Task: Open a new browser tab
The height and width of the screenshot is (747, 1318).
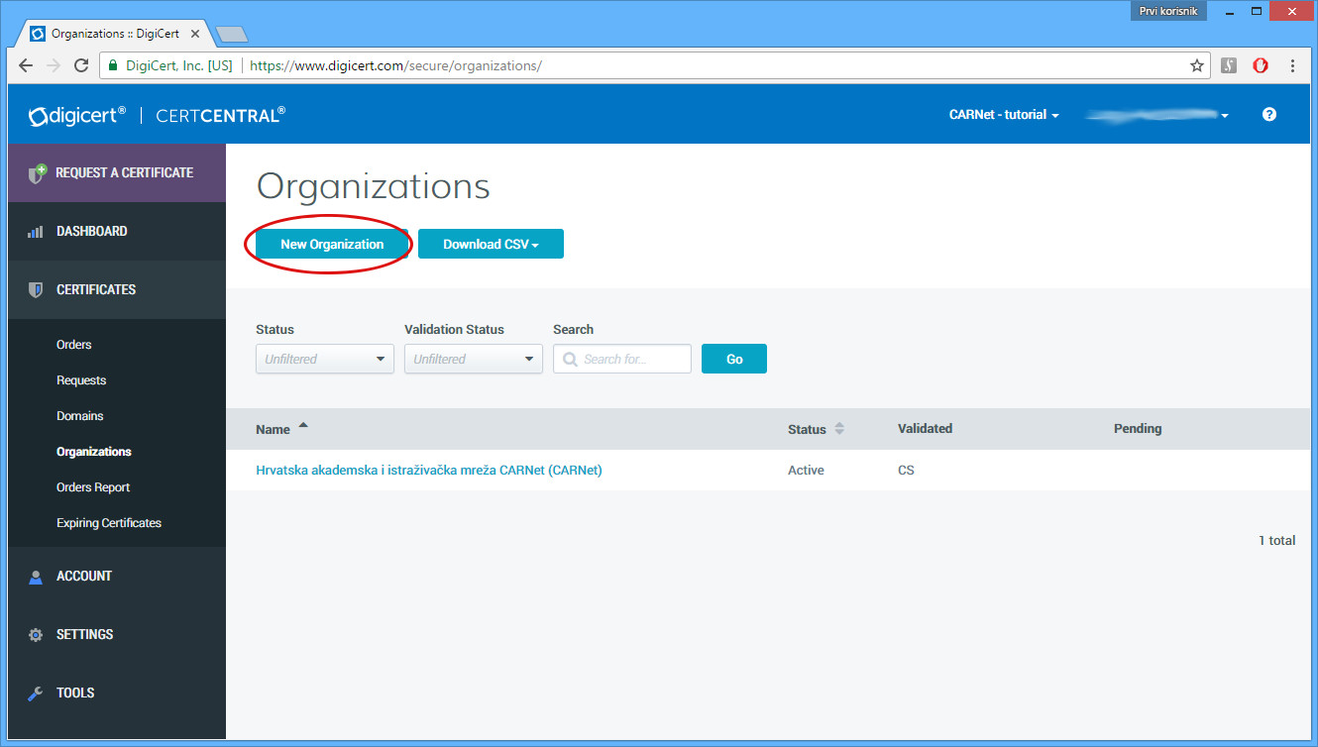Action: tap(231, 35)
